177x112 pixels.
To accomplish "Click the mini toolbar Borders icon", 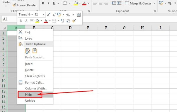I will point(54,21).
